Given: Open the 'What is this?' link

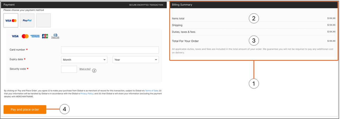Looking at the screenshot, I should point(85,69).
